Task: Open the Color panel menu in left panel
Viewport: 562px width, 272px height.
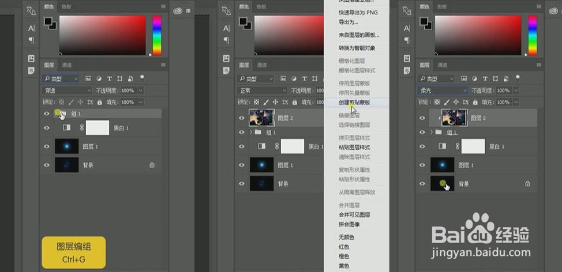Action: (x=163, y=6)
